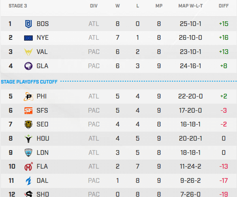Click the NYE team logo icon
237x197 pixels.
[28, 38]
